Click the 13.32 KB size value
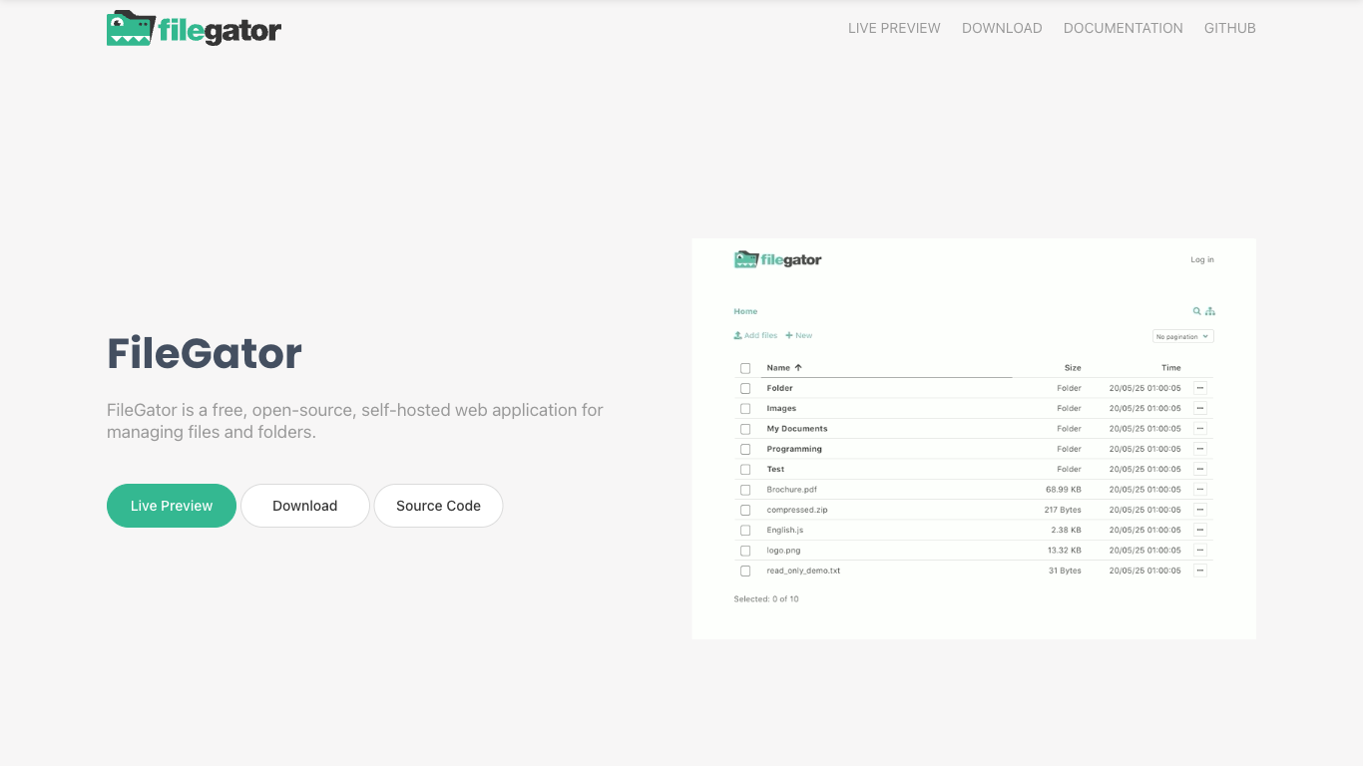 click(x=1065, y=551)
